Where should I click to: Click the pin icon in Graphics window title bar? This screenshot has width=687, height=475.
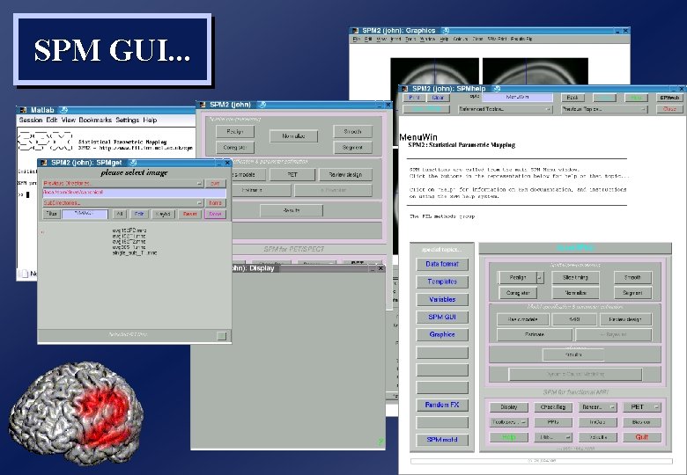(446, 31)
